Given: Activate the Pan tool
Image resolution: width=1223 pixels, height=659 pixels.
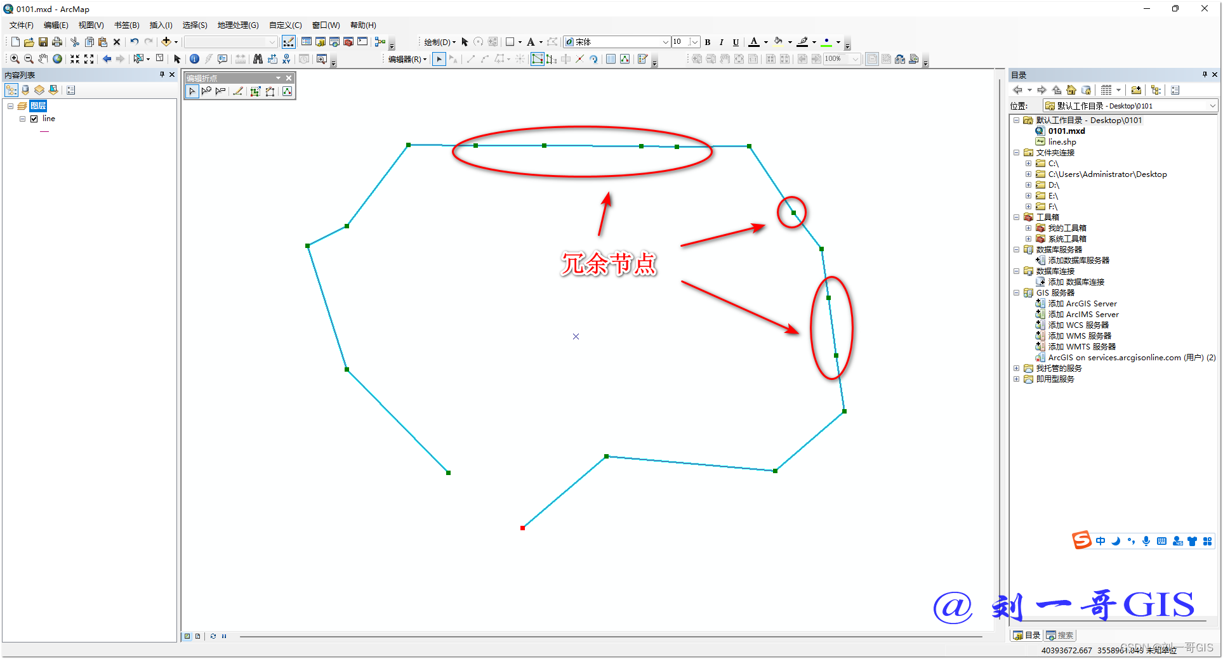Looking at the screenshot, I should coord(43,58).
